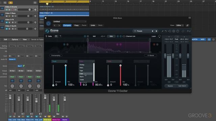
Task: Click the spectrum crossover handle before orange band
Action: coord(150,40)
